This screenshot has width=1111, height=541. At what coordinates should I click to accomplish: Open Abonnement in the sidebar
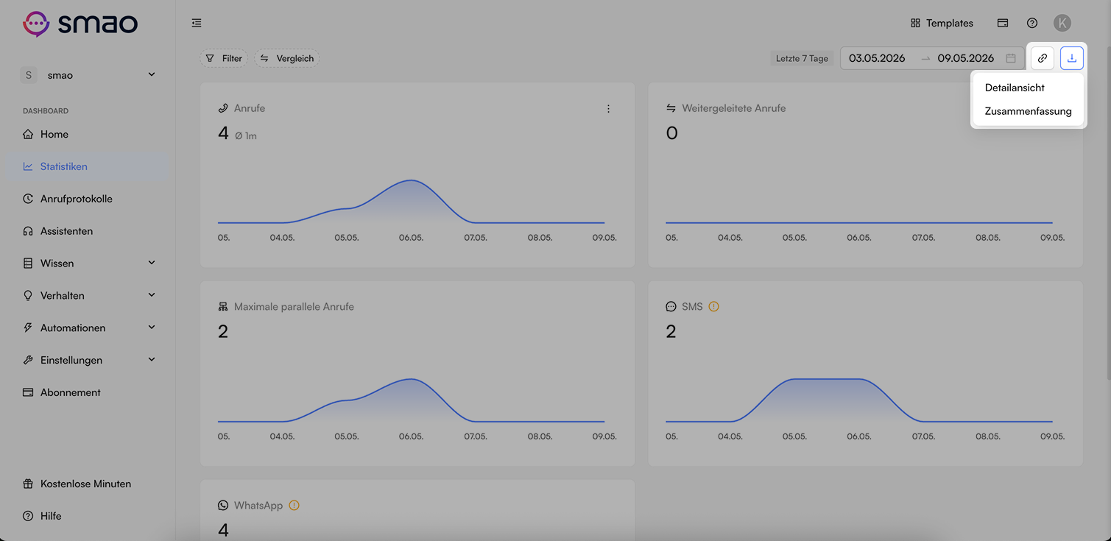tap(88, 392)
